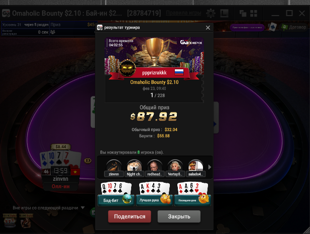Click the Поделиться share button
Image resolution: width=310 pixels, height=234 pixels.
coord(130,216)
